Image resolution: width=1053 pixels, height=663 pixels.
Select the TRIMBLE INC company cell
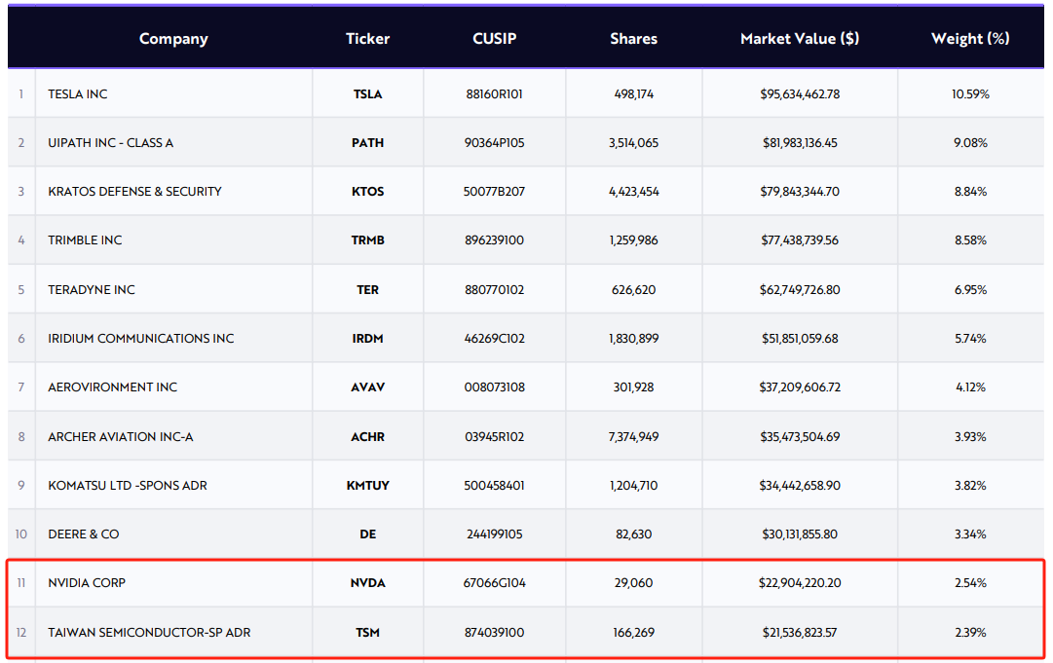click(86, 240)
